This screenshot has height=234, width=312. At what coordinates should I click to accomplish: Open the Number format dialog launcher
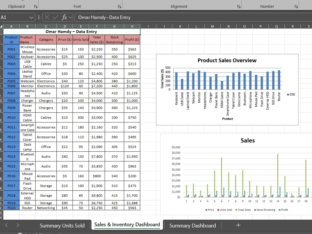(x=296, y=7)
